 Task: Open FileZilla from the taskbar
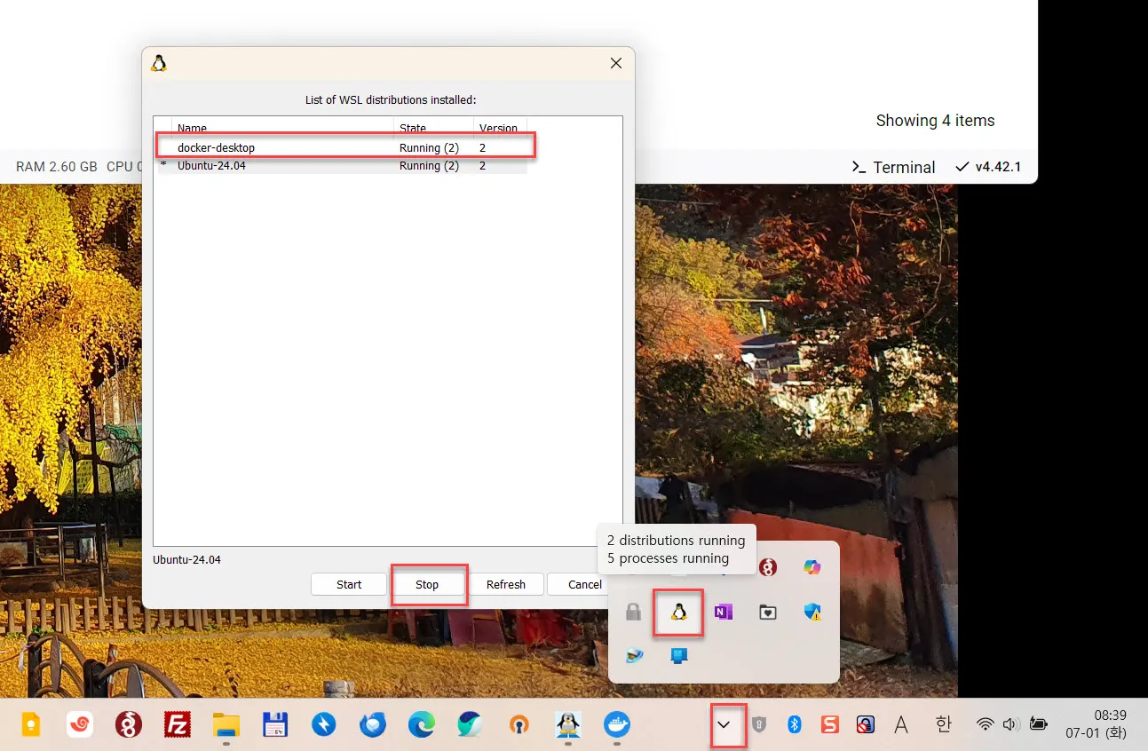(x=177, y=723)
